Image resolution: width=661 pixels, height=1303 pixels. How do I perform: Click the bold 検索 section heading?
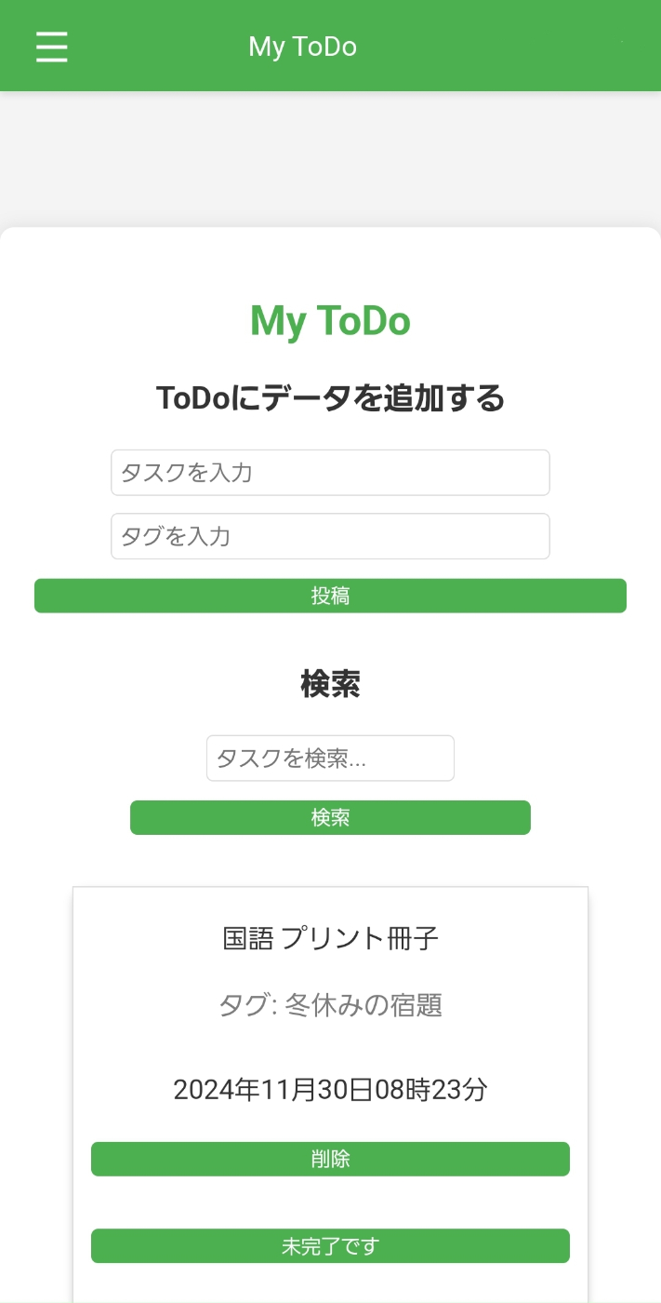330,684
